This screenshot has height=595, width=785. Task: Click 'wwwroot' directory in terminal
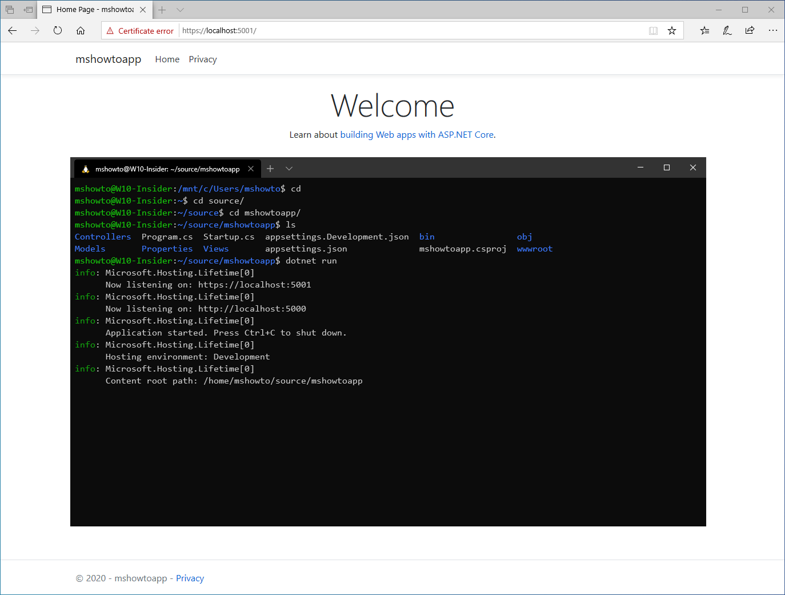point(535,249)
